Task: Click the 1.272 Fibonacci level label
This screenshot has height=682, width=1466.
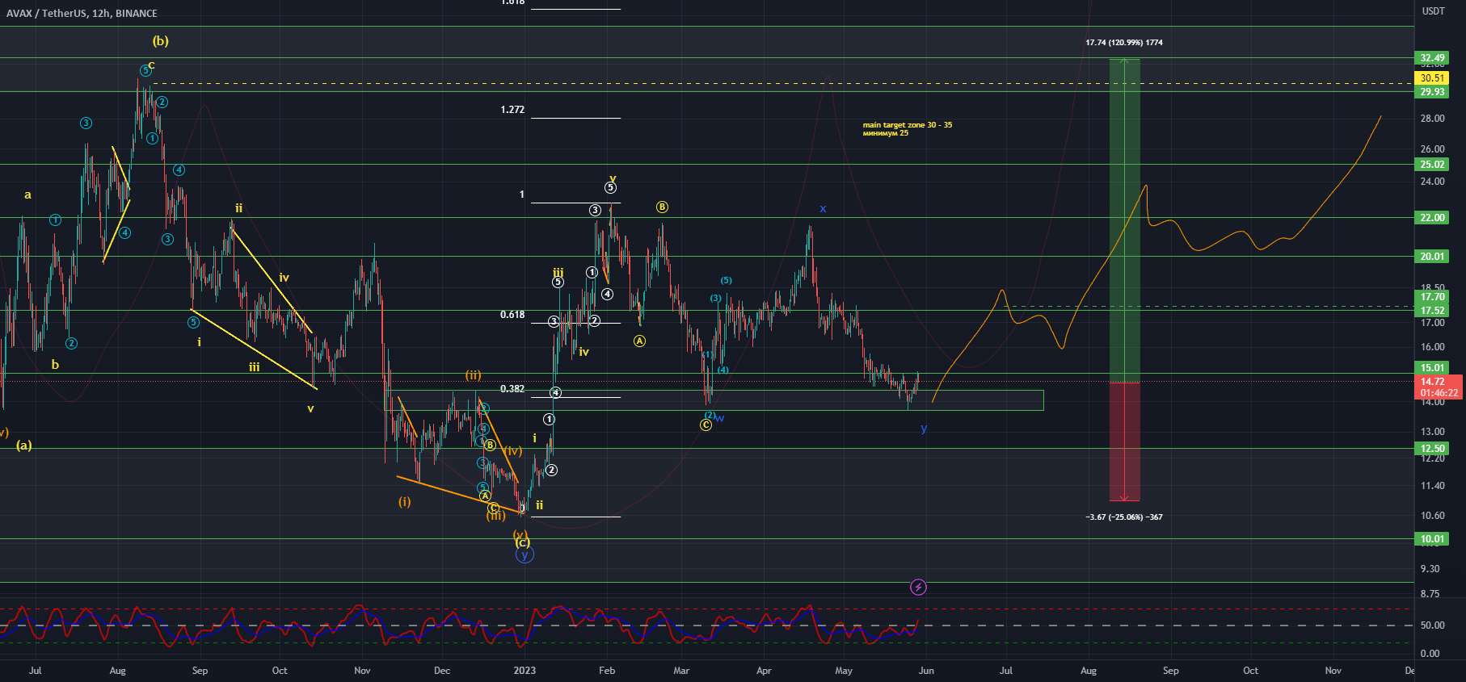Action: pos(512,110)
